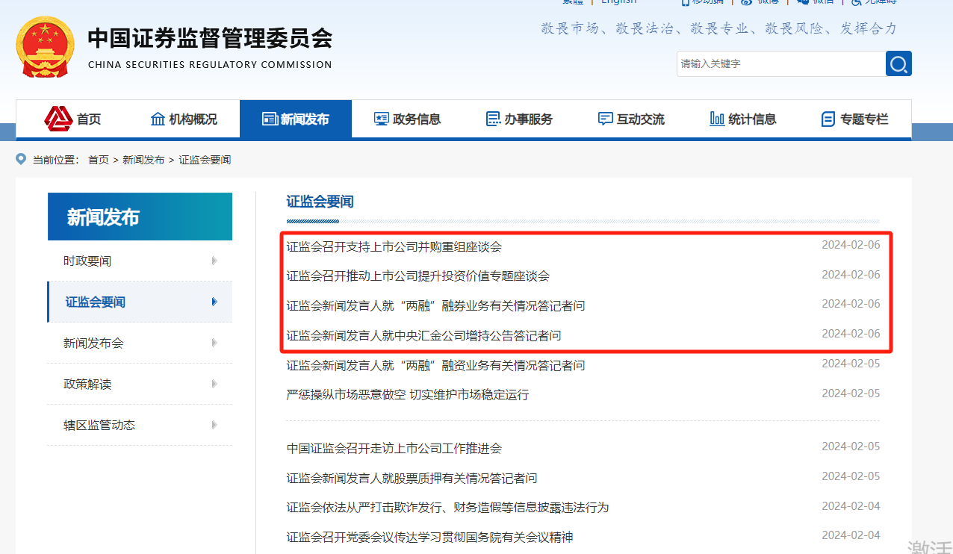953x554 pixels.
Task: Click the monitor icon beside 政务信息
Action: click(382, 119)
